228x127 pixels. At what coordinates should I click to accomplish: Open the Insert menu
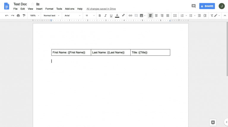[x=39, y=9]
